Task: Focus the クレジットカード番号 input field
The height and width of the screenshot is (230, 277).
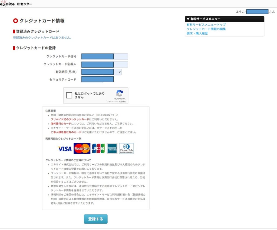Action: pos(104,56)
